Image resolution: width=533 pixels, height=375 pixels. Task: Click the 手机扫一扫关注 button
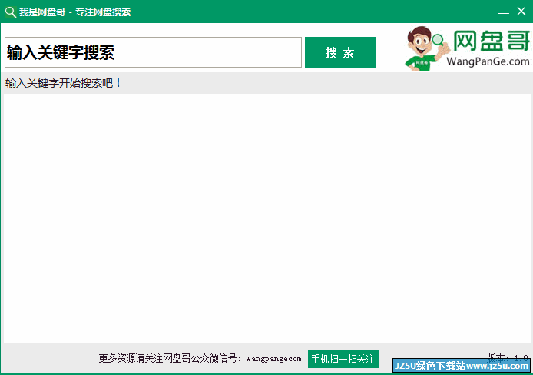[x=343, y=359]
